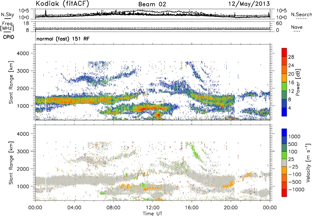Click the "20:00" time tick label
Image resolution: width=312 pixels, height=216 pixels.
click(230, 208)
